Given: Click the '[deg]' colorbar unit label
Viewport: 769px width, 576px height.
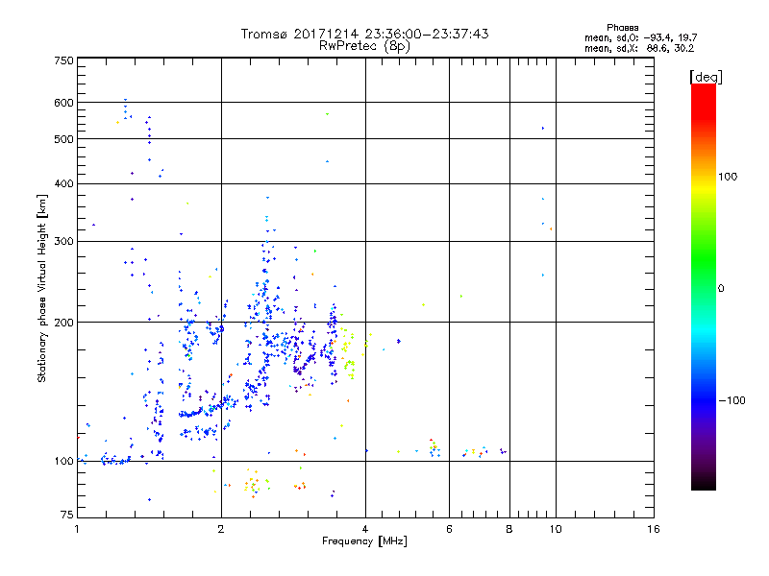Looking at the screenshot, I should pos(706,77).
